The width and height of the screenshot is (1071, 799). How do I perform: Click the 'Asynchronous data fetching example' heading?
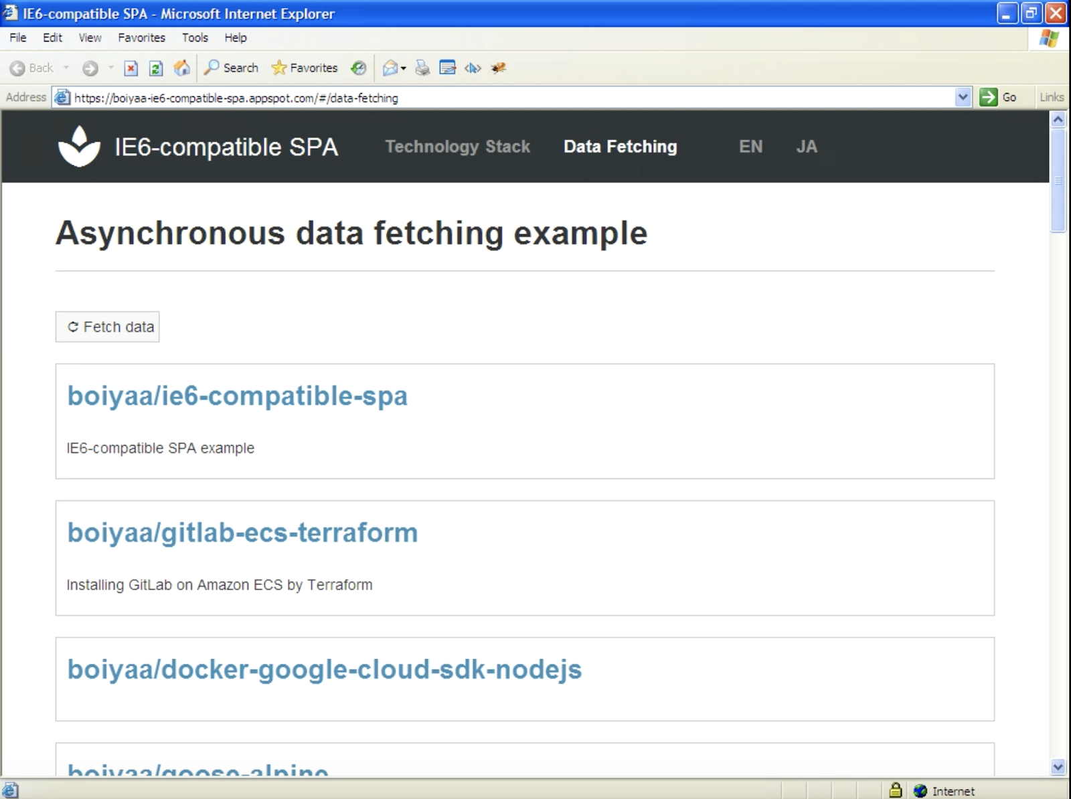(x=351, y=233)
